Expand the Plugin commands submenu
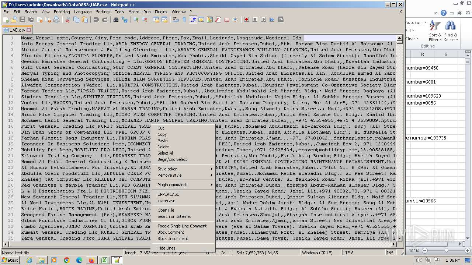472x265 pixels. click(x=183, y=185)
